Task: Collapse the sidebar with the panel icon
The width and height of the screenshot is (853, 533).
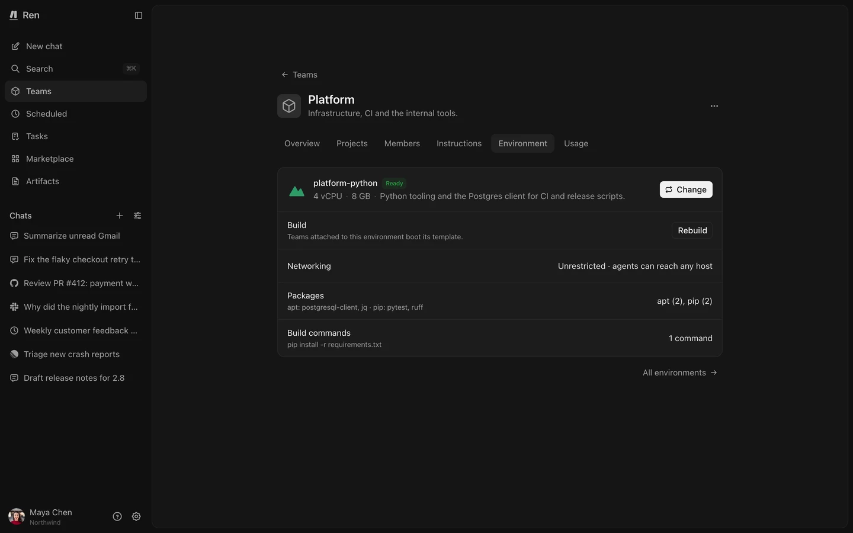Action: pyautogui.click(x=139, y=15)
